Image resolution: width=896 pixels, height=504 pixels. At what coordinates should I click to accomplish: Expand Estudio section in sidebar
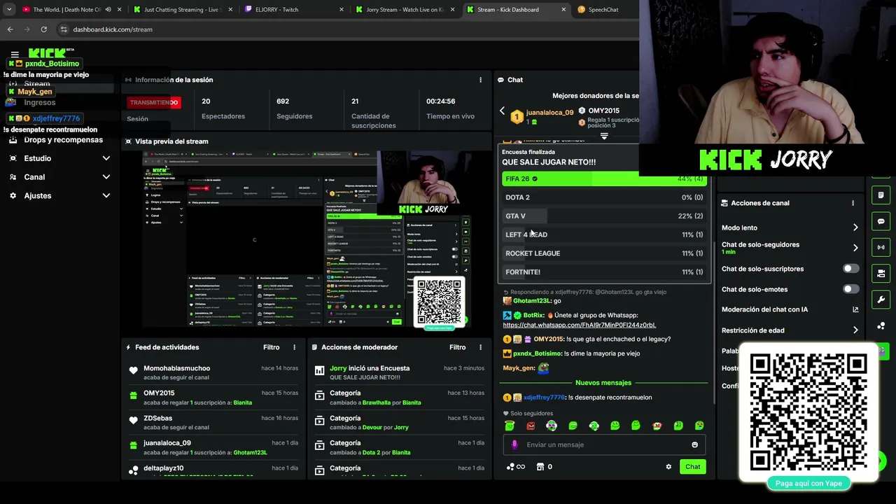pos(106,158)
